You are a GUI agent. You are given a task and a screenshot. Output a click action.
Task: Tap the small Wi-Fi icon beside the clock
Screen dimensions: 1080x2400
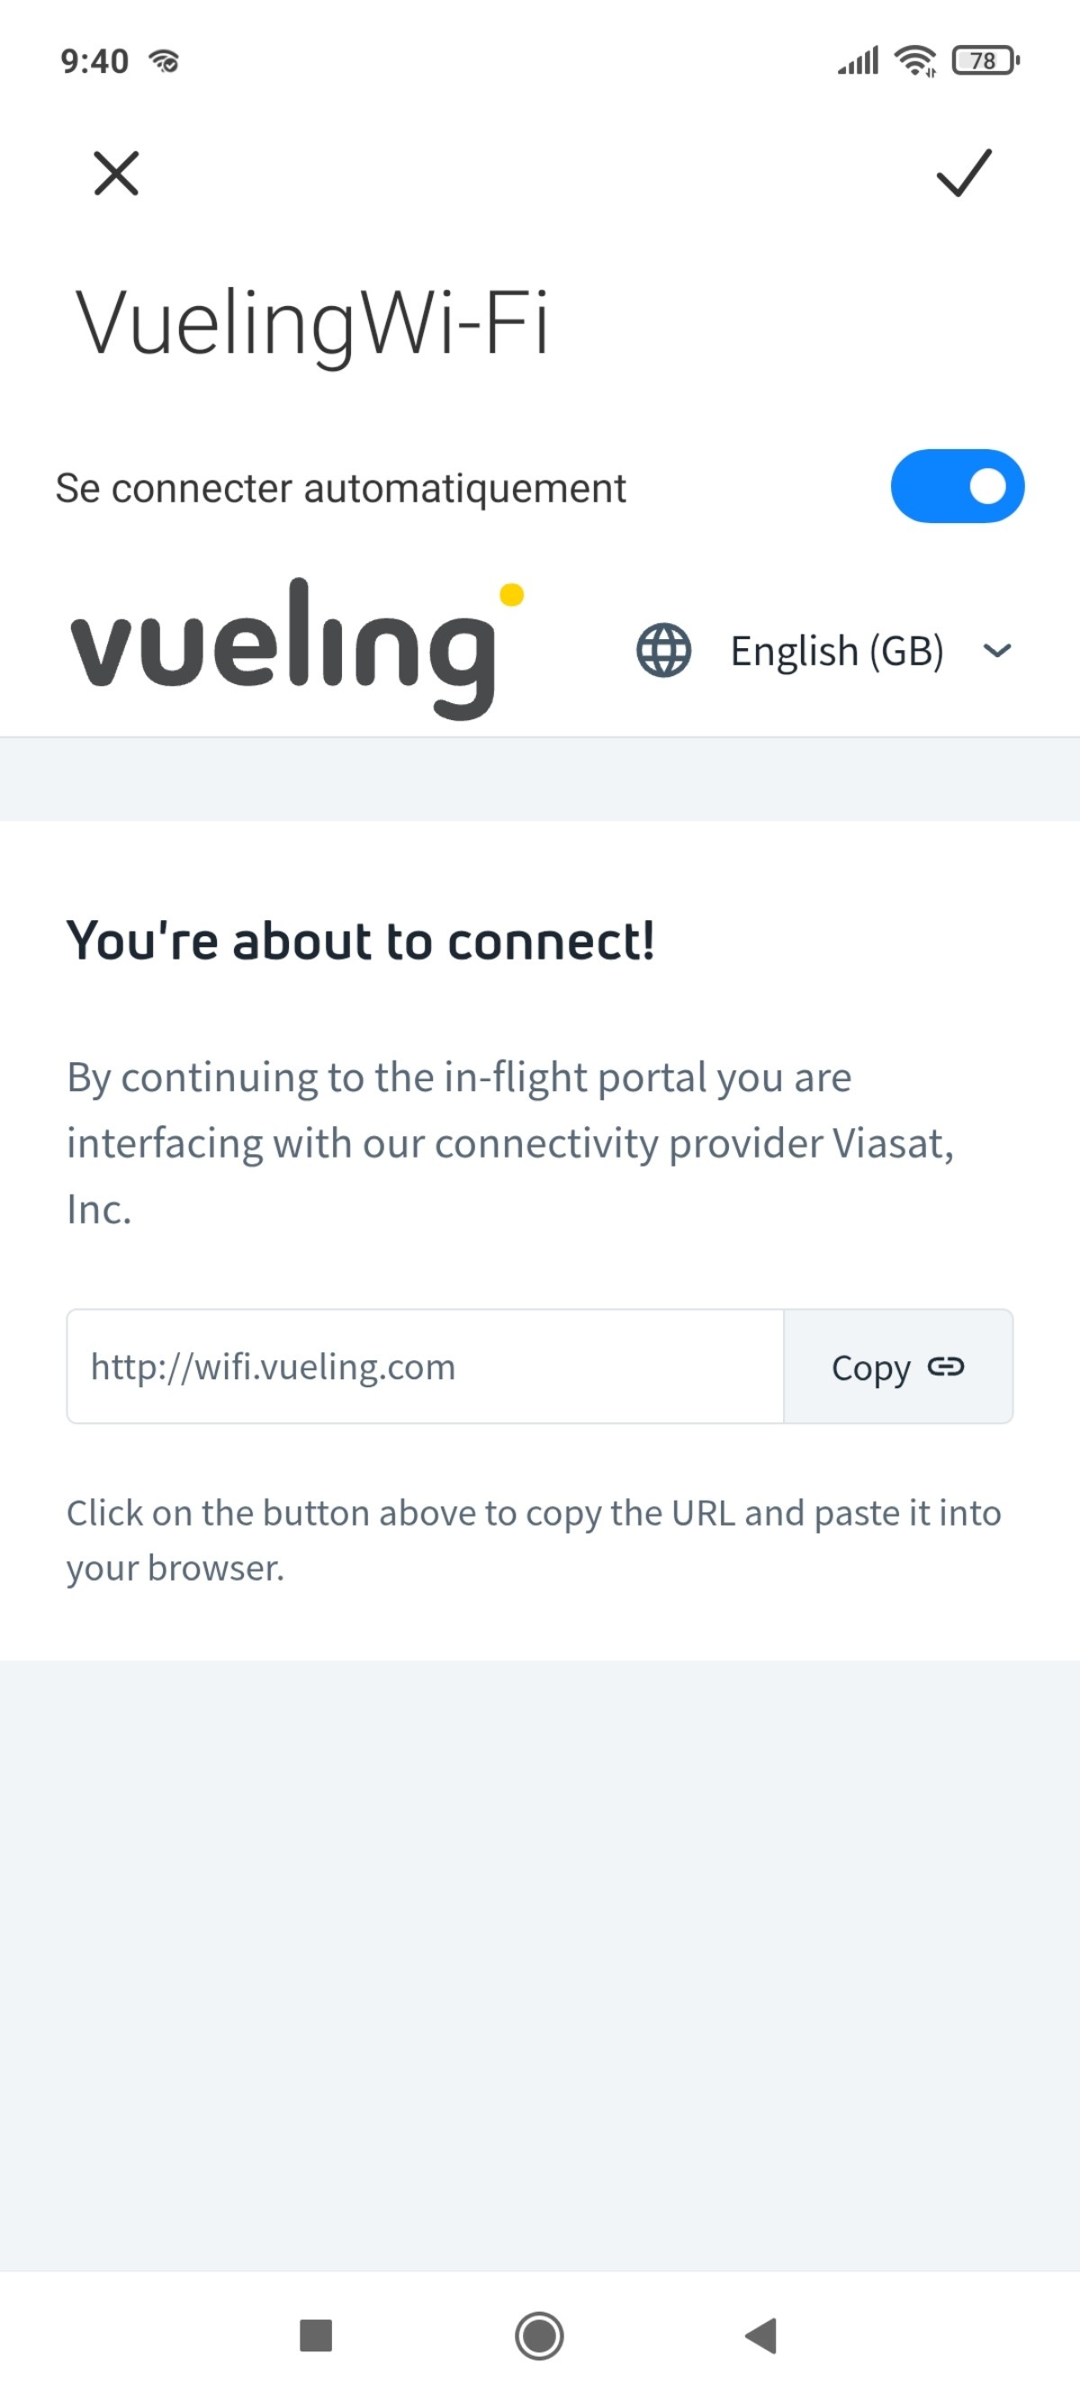coord(165,61)
